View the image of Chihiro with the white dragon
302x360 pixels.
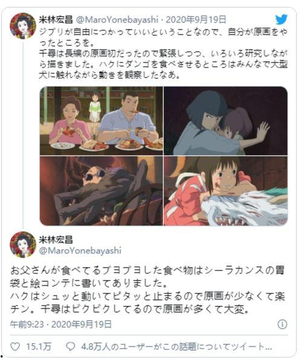pos(226,191)
